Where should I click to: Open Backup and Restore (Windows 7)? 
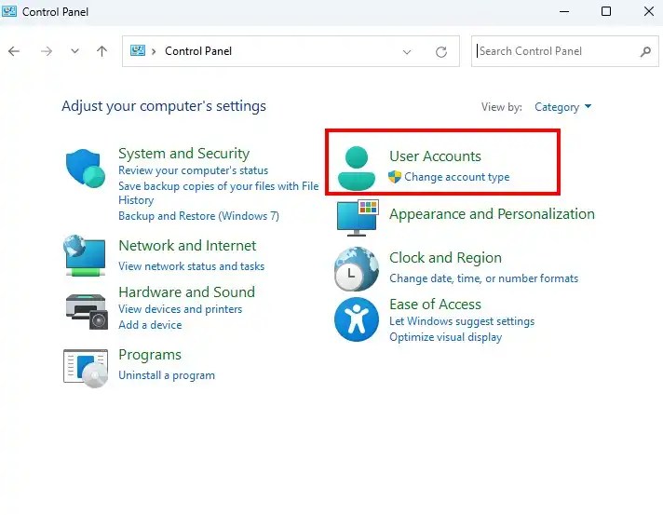point(198,216)
